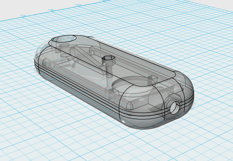Click the grid ruler label at far top-left
The height and width of the screenshot is (161, 233).
(x=22, y=15)
